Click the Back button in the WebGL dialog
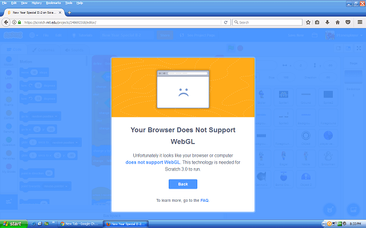This screenshot has width=366, height=228. [x=183, y=184]
